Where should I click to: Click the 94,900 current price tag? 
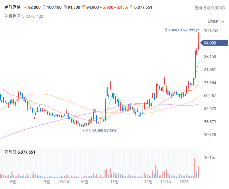point(214,43)
